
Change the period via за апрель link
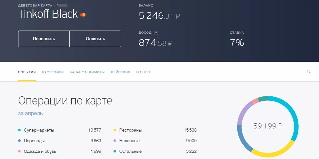coord(31,113)
